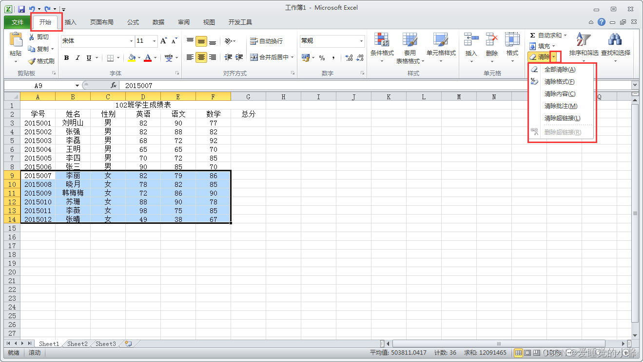643x362 pixels.
Task: Click the formula bar input showing 2015007
Action: [x=374, y=85]
